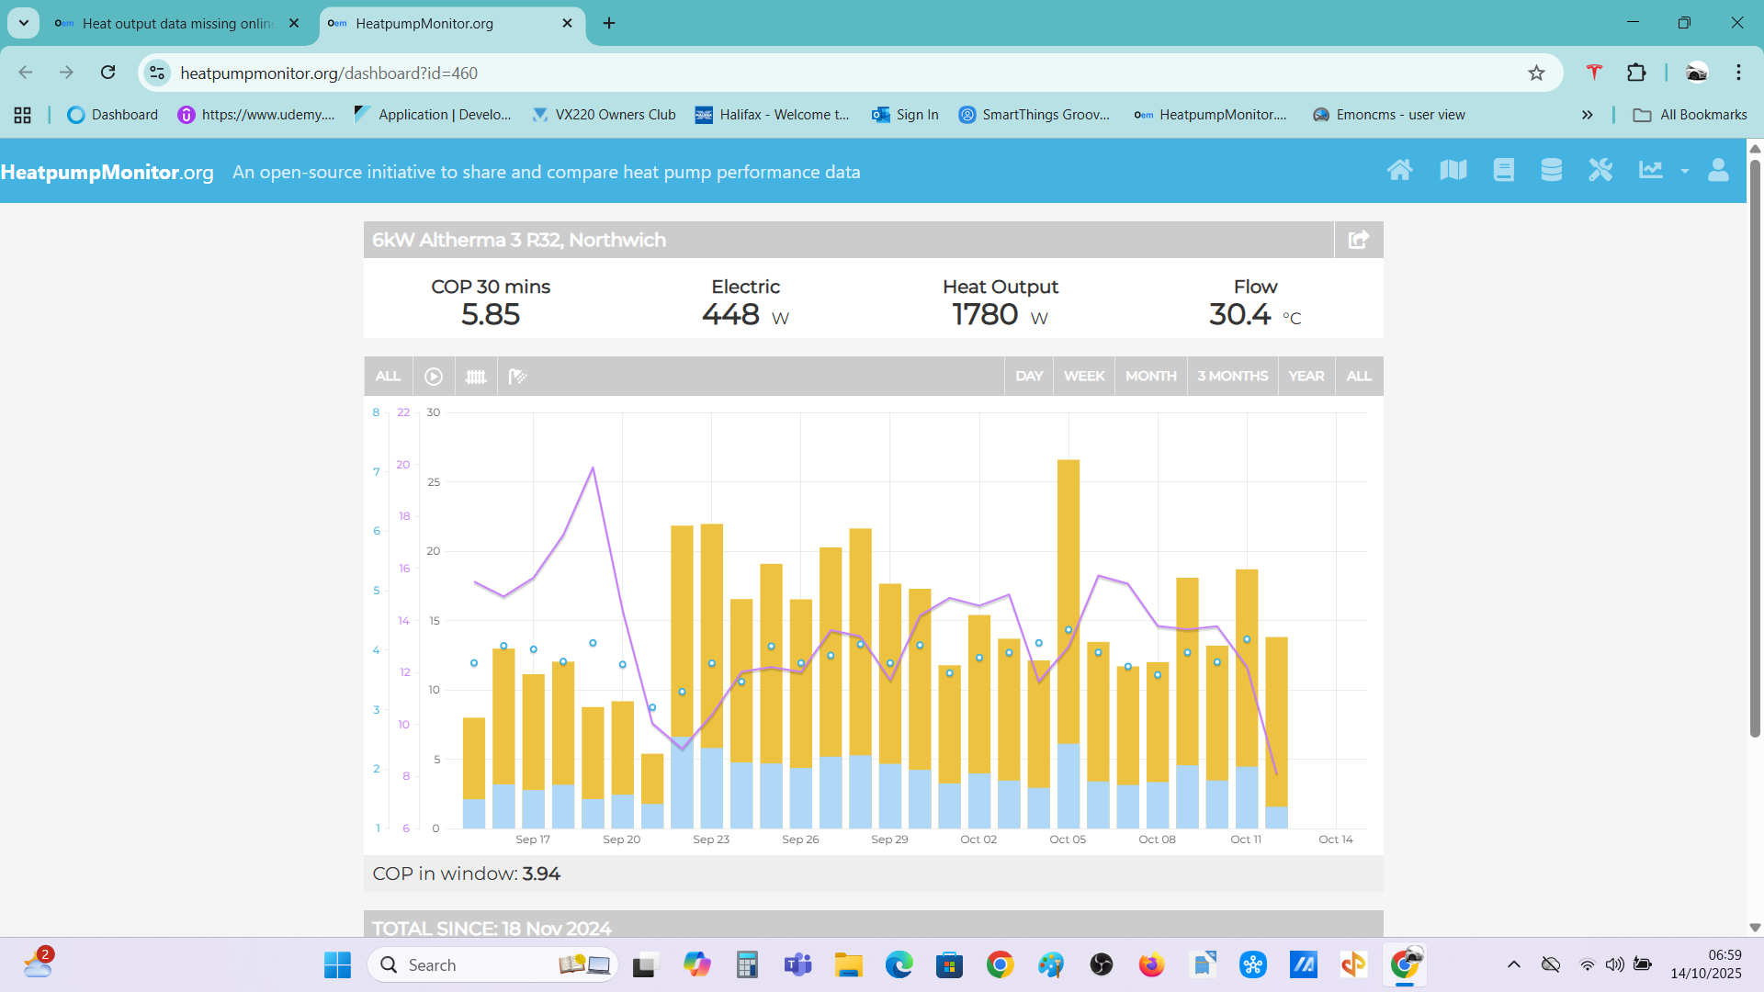This screenshot has height=992, width=1764.
Task: Click the book documentation icon
Action: click(1503, 171)
